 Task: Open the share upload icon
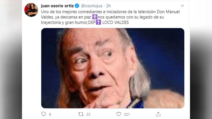(x=158, y=114)
